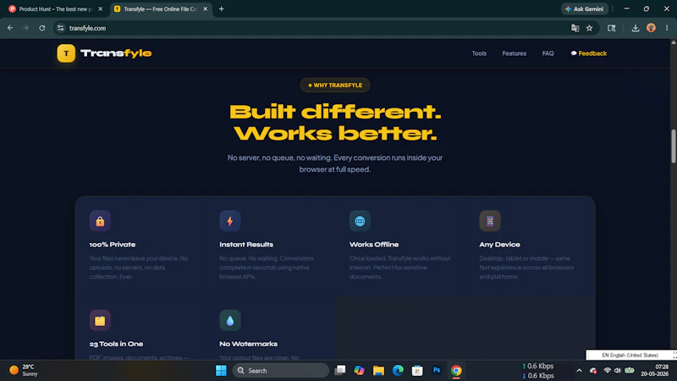Go back with the browser back arrow
This screenshot has height=381, width=677.
10,28
